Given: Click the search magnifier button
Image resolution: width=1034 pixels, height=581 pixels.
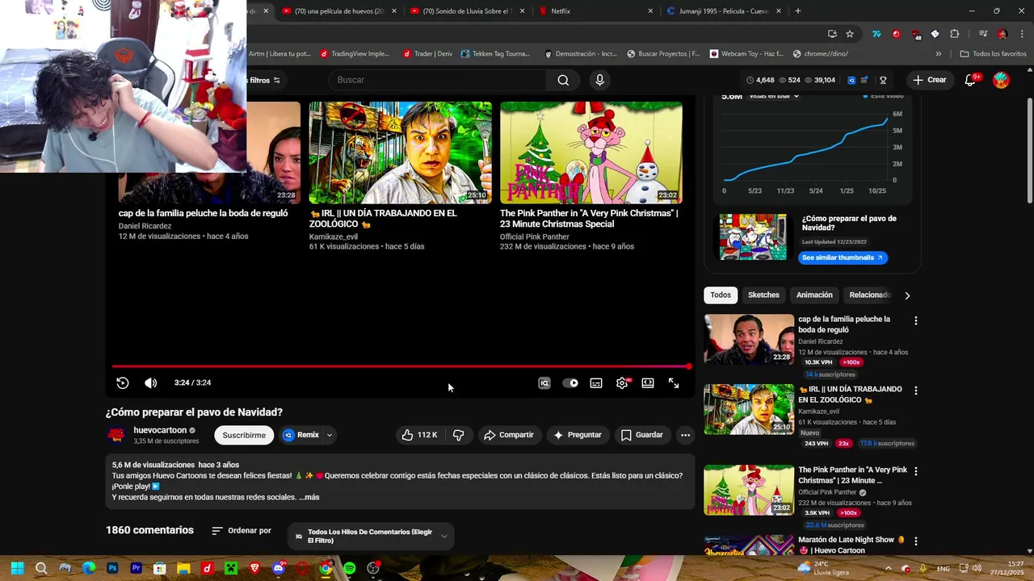Looking at the screenshot, I should (x=563, y=80).
